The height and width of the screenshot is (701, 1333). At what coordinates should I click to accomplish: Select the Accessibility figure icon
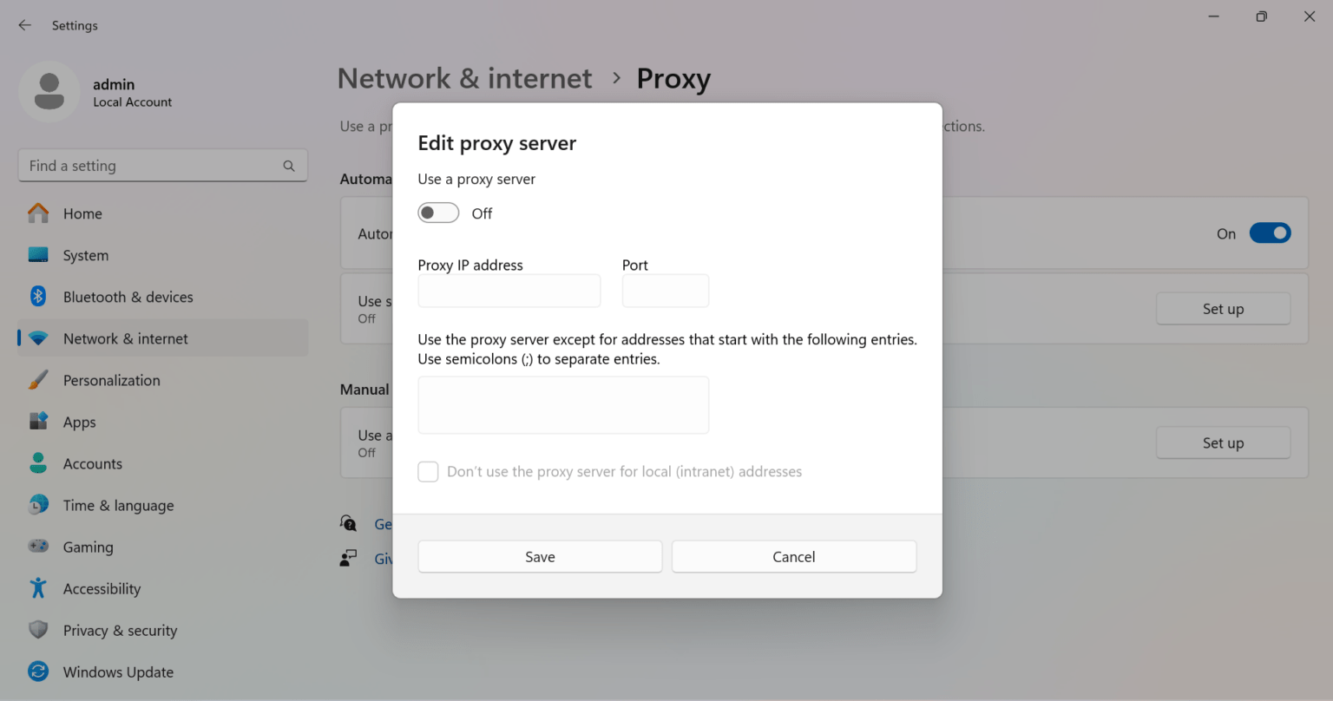click(38, 588)
